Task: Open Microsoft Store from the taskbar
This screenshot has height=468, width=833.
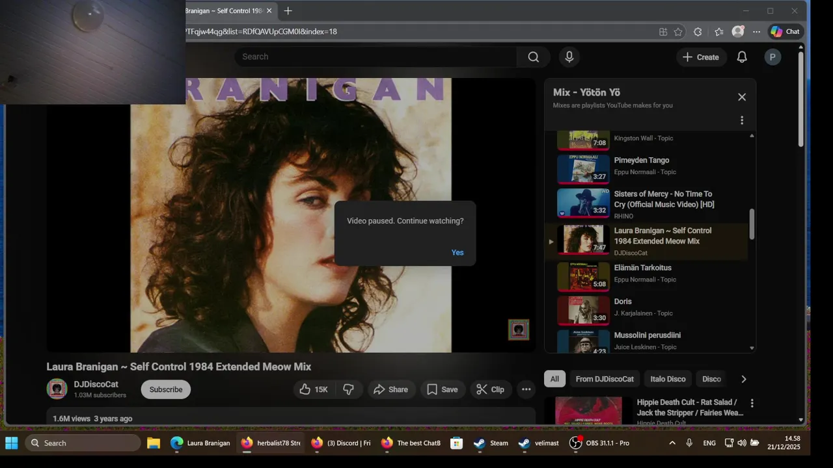Action: [x=457, y=443]
